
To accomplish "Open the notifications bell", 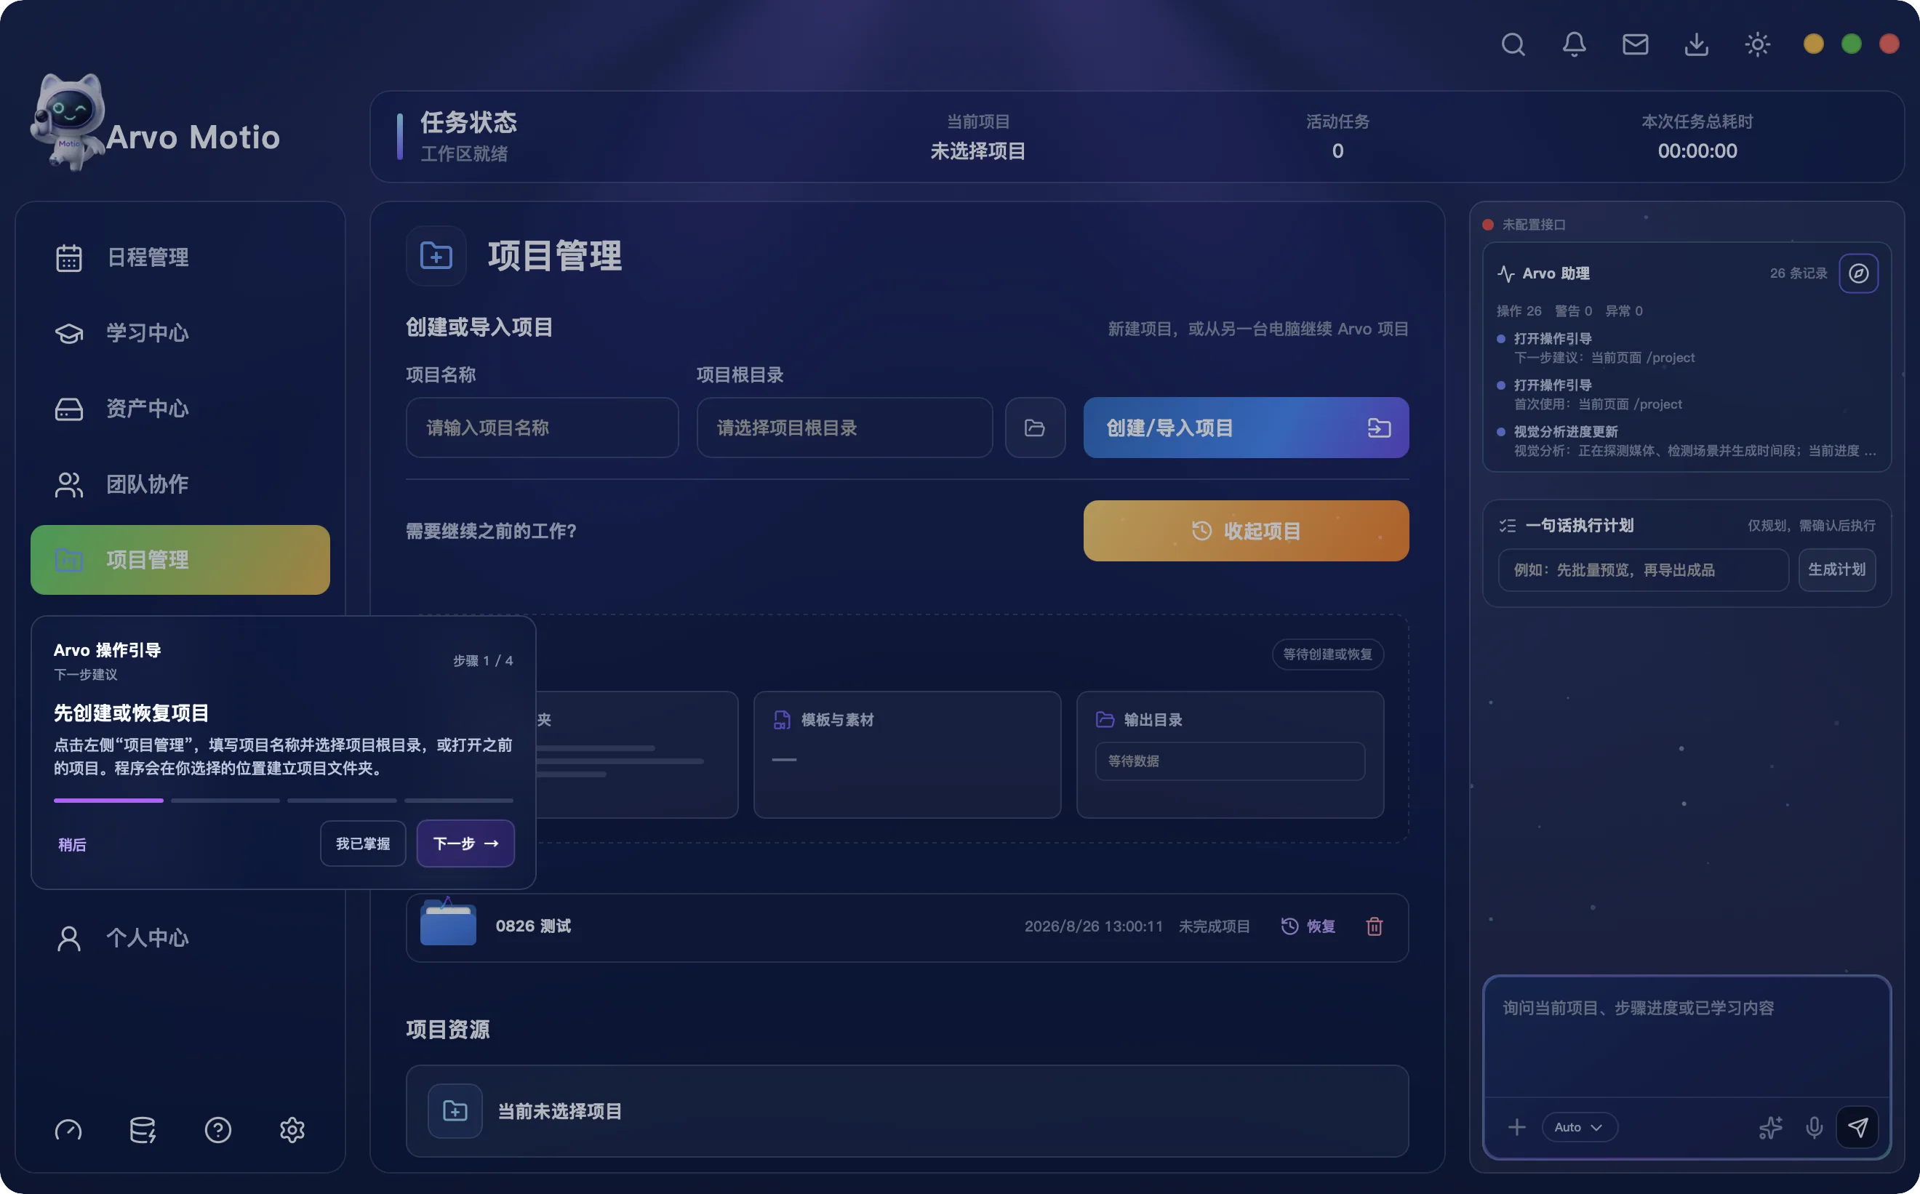I will point(1574,44).
